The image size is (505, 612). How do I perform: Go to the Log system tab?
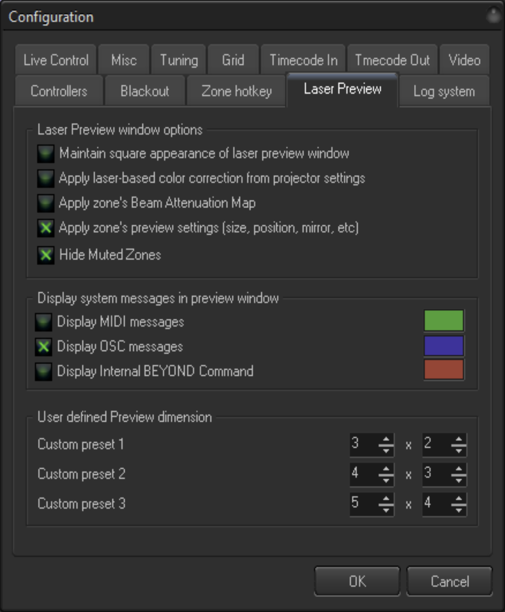click(444, 91)
